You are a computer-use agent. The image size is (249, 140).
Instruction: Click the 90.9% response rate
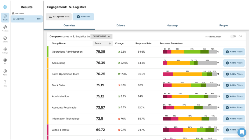pyautogui.click(x=141, y=74)
